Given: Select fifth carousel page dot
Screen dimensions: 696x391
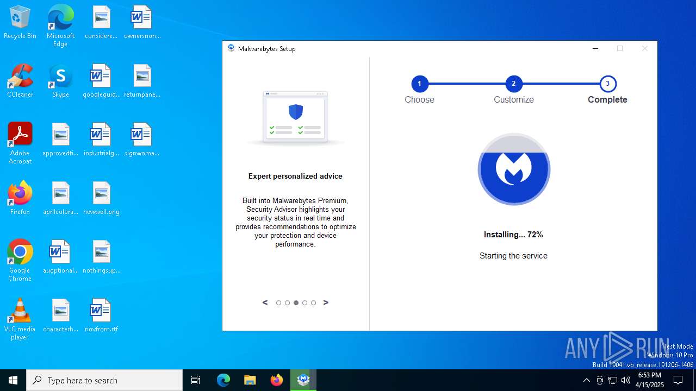Looking at the screenshot, I should pyautogui.click(x=313, y=303).
